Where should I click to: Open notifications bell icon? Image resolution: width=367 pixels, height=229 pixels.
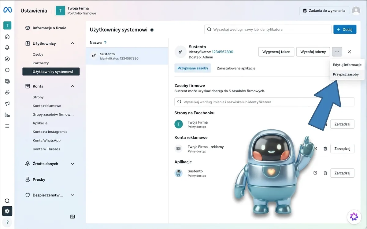(7, 47)
